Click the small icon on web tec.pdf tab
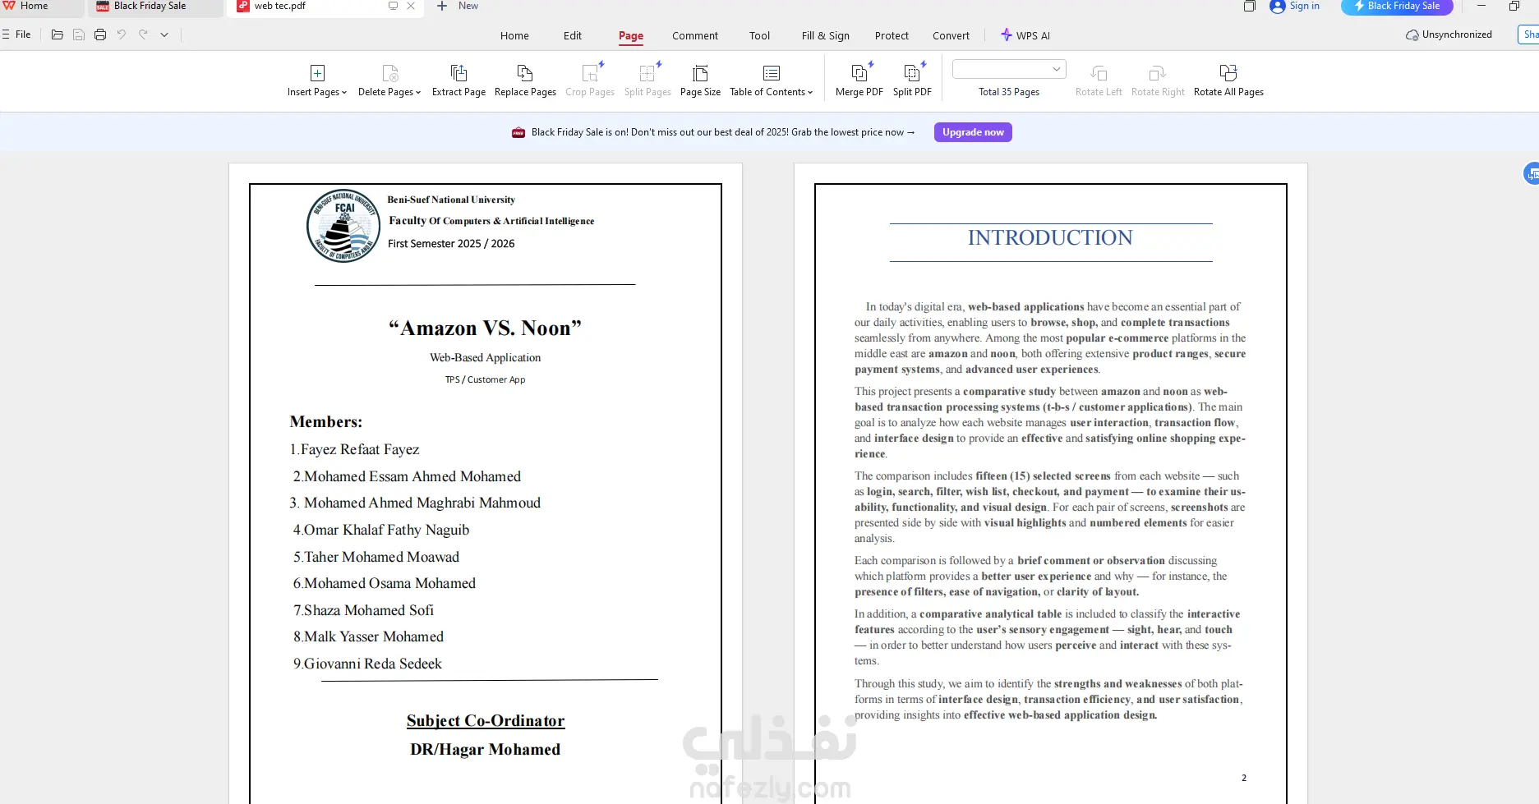Screen dimensions: 1539x804 (393, 6)
